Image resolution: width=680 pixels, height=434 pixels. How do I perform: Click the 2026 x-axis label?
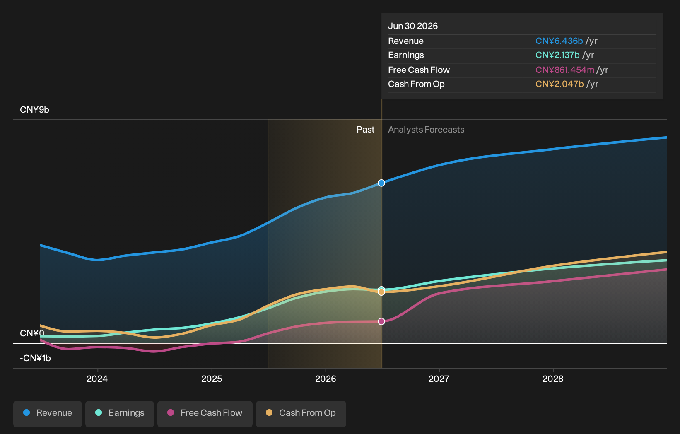pyautogui.click(x=326, y=379)
